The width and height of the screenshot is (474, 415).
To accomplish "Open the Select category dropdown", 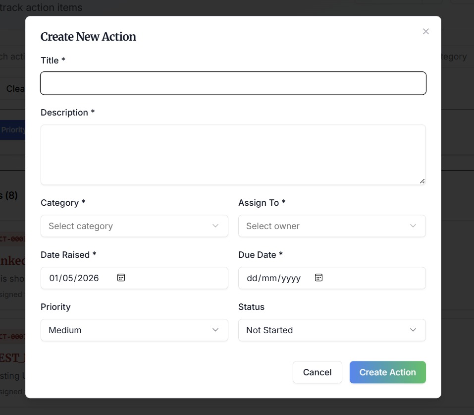I will [x=134, y=226].
